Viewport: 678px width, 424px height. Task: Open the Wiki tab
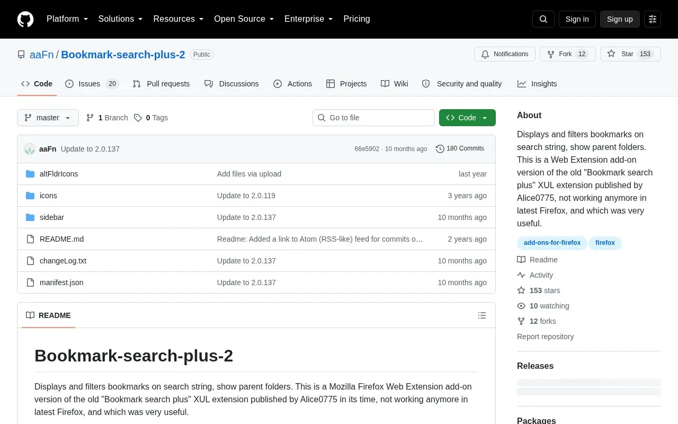pos(395,84)
